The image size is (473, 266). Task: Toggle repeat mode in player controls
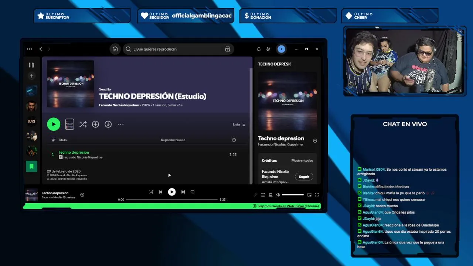coord(193,192)
